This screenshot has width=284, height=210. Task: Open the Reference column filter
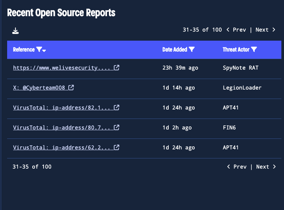[39, 49]
